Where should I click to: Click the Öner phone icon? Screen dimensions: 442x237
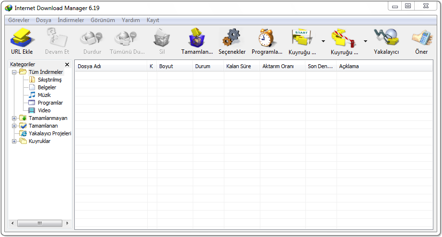point(422,37)
